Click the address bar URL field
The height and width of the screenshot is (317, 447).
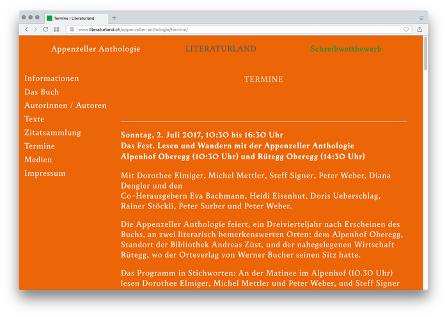(239, 29)
